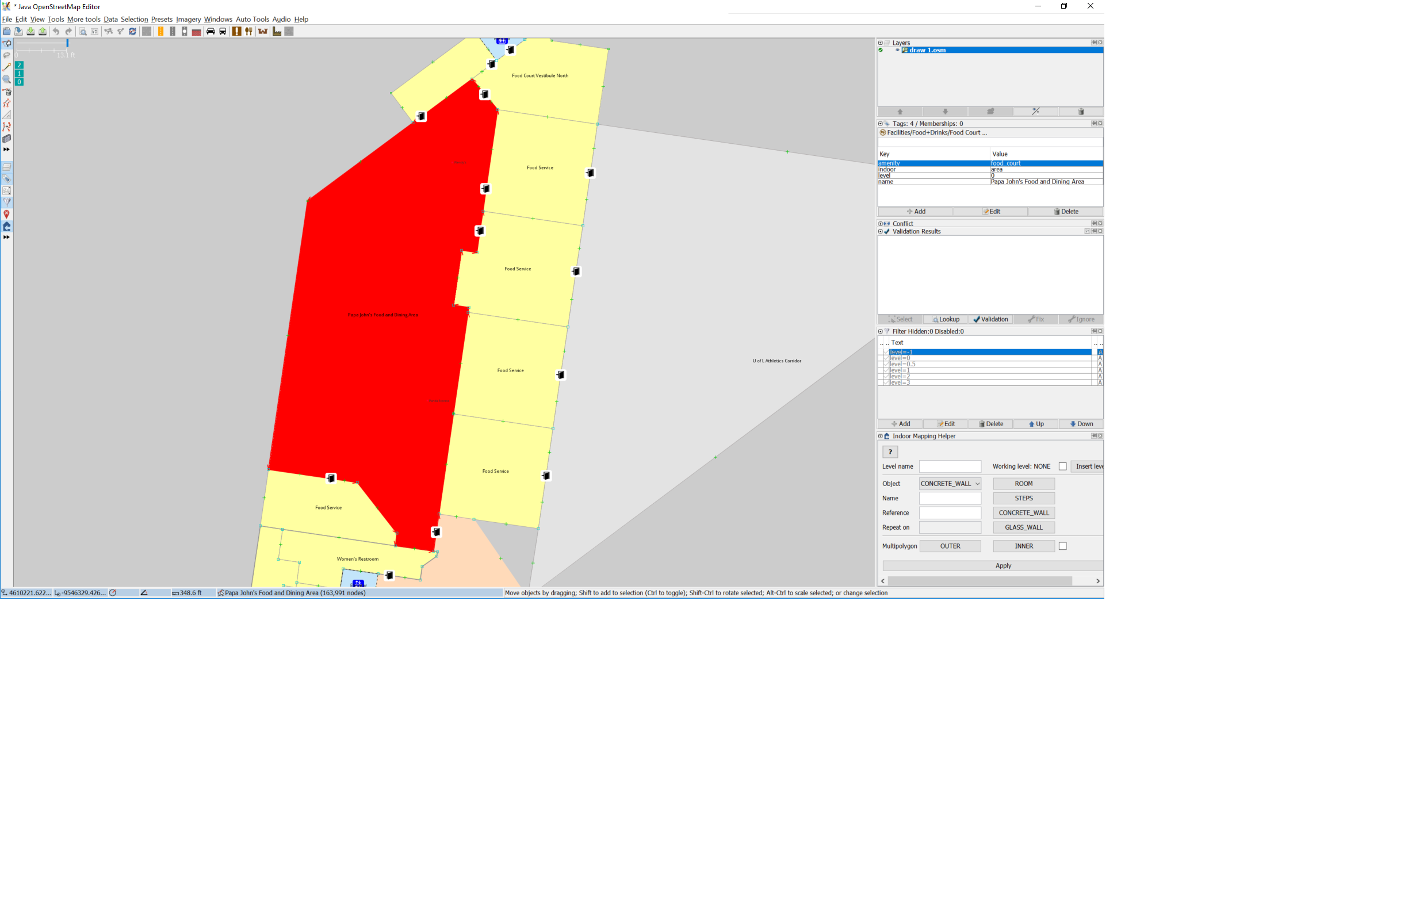The image size is (1408, 911).
Task: Open the Presets menu
Action: (162, 20)
